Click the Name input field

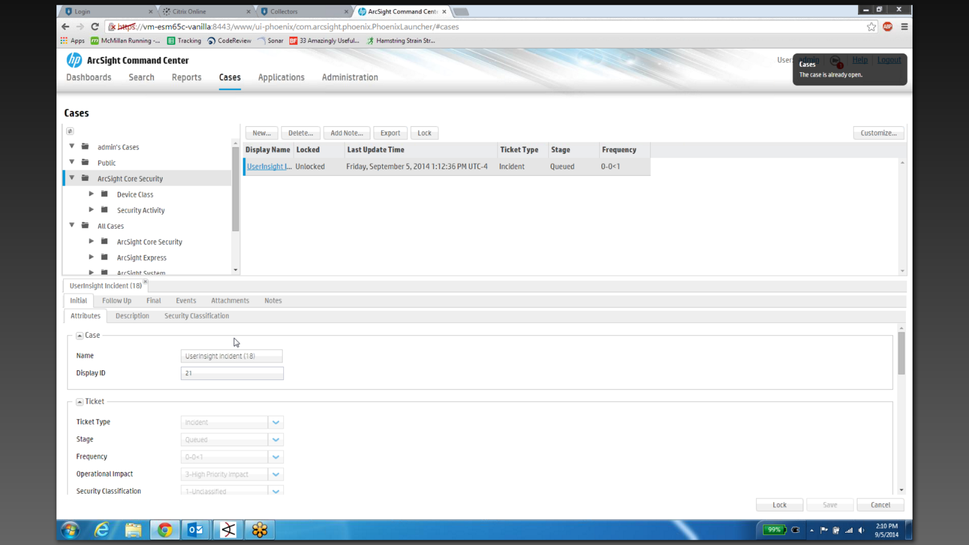tap(232, 356)
